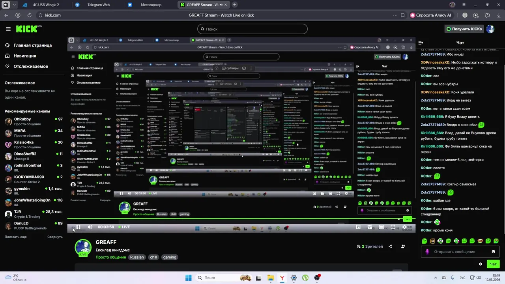Pause the live stream player
This screenshot has width=505, height=284.
[x=78, y=227]
